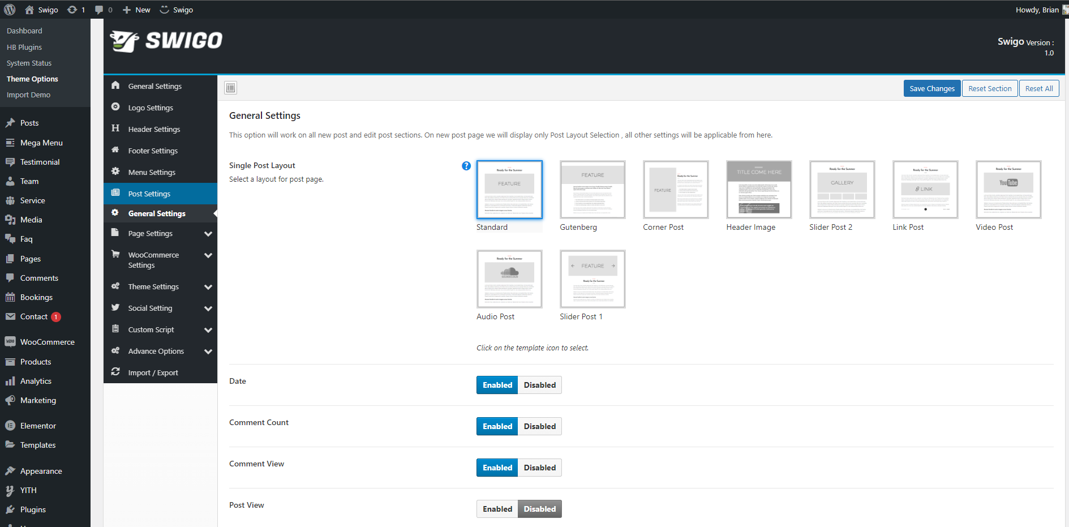Choose the Gutenberg post layout thumbnail
The width and height of the screenshot is (1069, 527).
(592, 190)
